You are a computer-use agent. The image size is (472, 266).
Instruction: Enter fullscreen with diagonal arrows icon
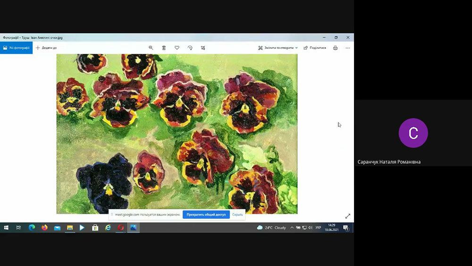click(348, 216)
